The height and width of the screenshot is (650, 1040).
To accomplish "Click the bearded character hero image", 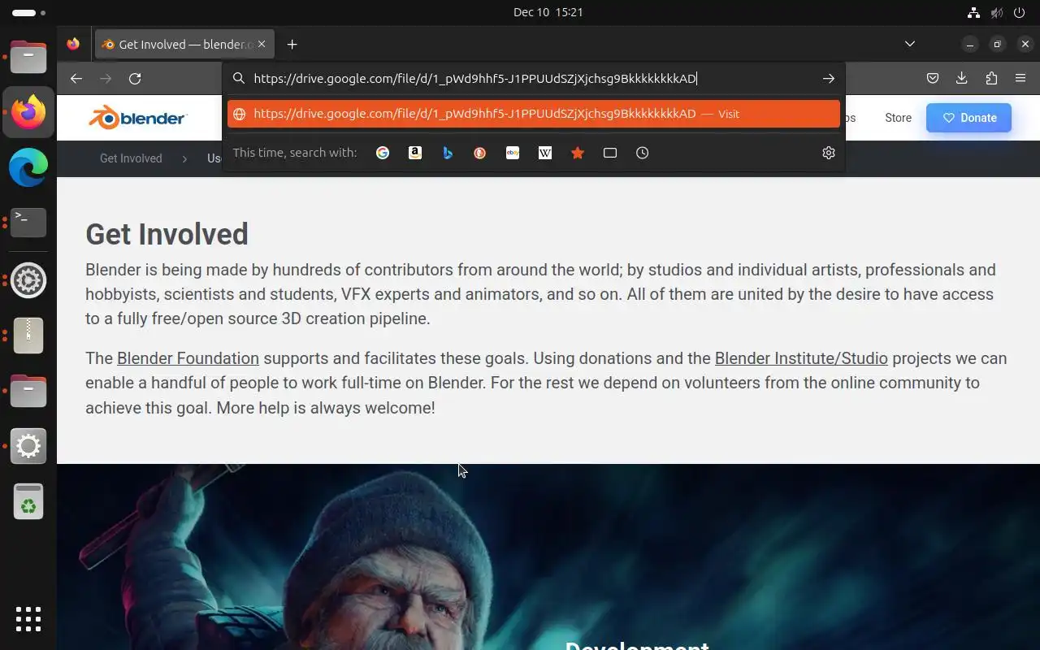I will pos(548,557).
